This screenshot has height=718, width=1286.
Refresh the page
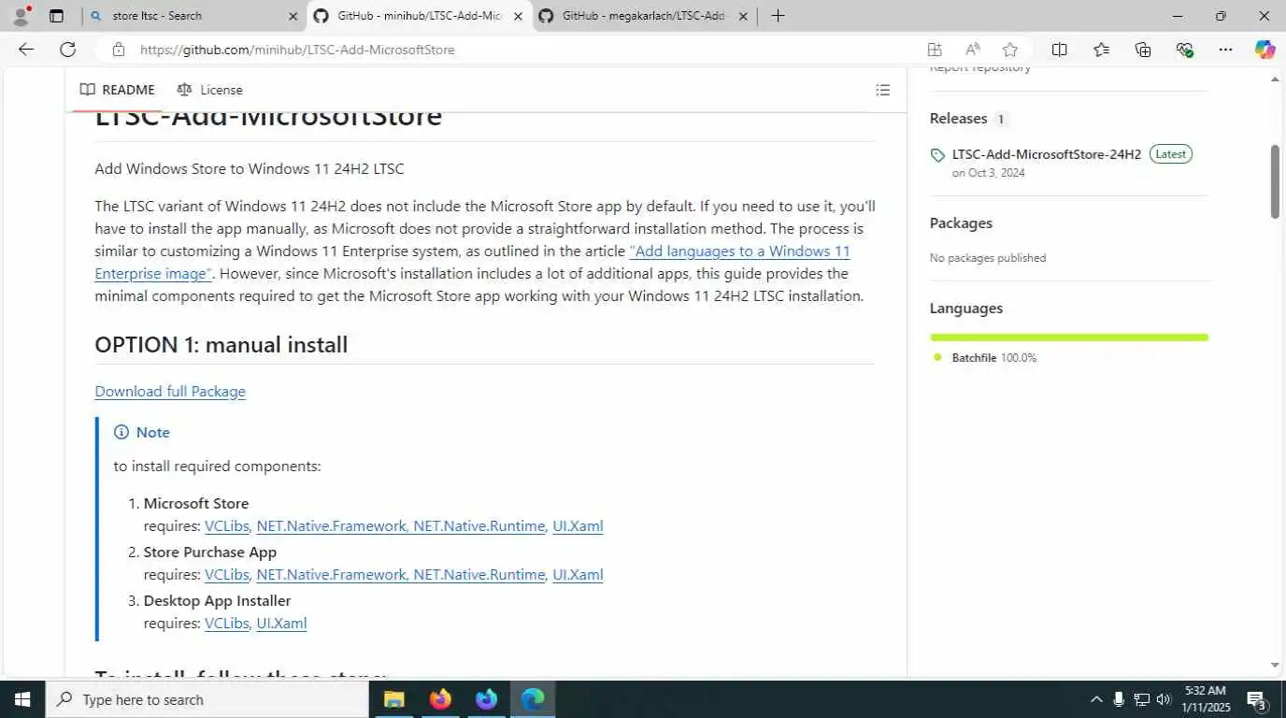pyautogui.click(x=67, y=50)
